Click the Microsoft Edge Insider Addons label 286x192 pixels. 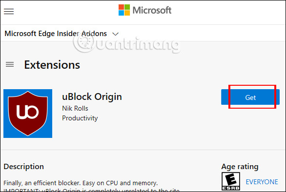[x=56, y=34]
